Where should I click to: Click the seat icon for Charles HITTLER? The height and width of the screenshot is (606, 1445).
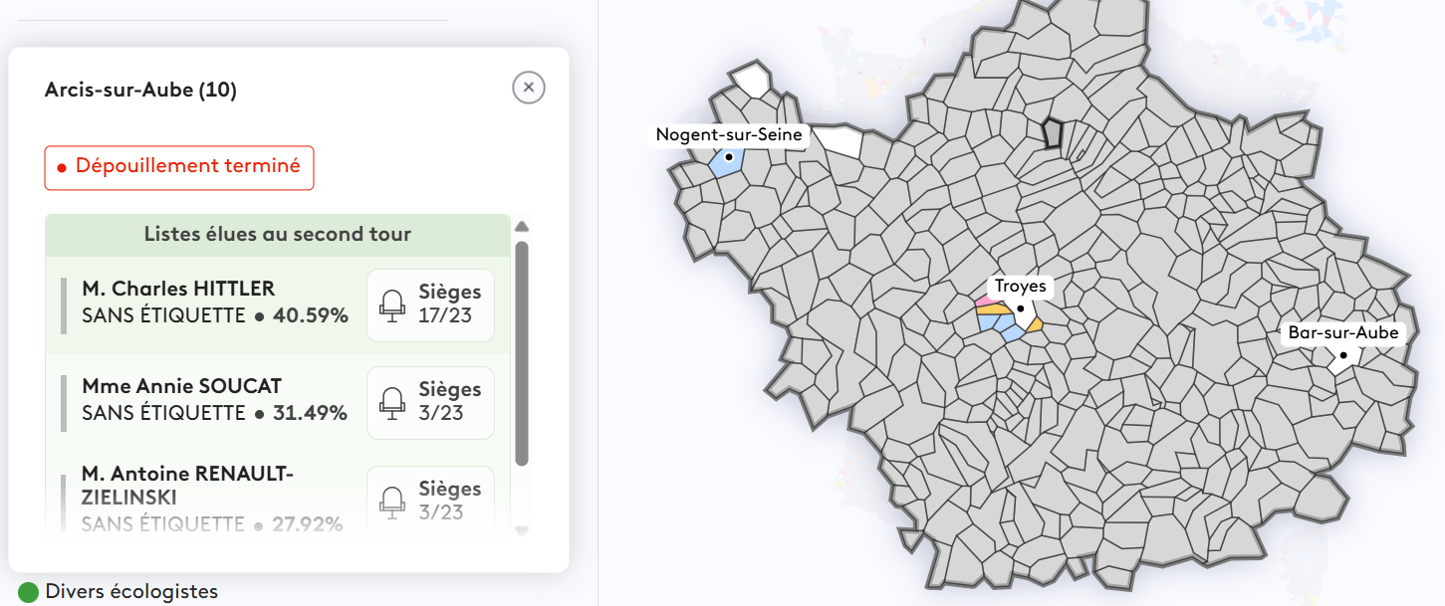point(393,305)
